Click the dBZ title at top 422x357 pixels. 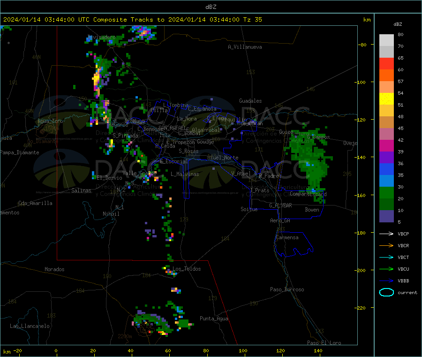coord(211,7)
